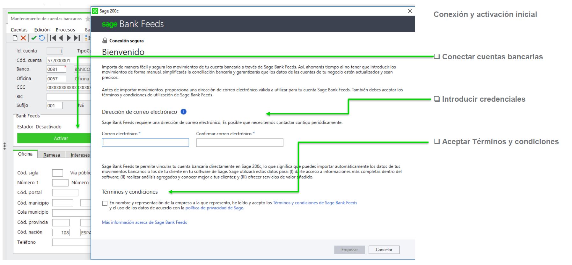Click the Oficina code field 0057
The height and width of the screenshot is (265, 572).
[x=56, y=79]
